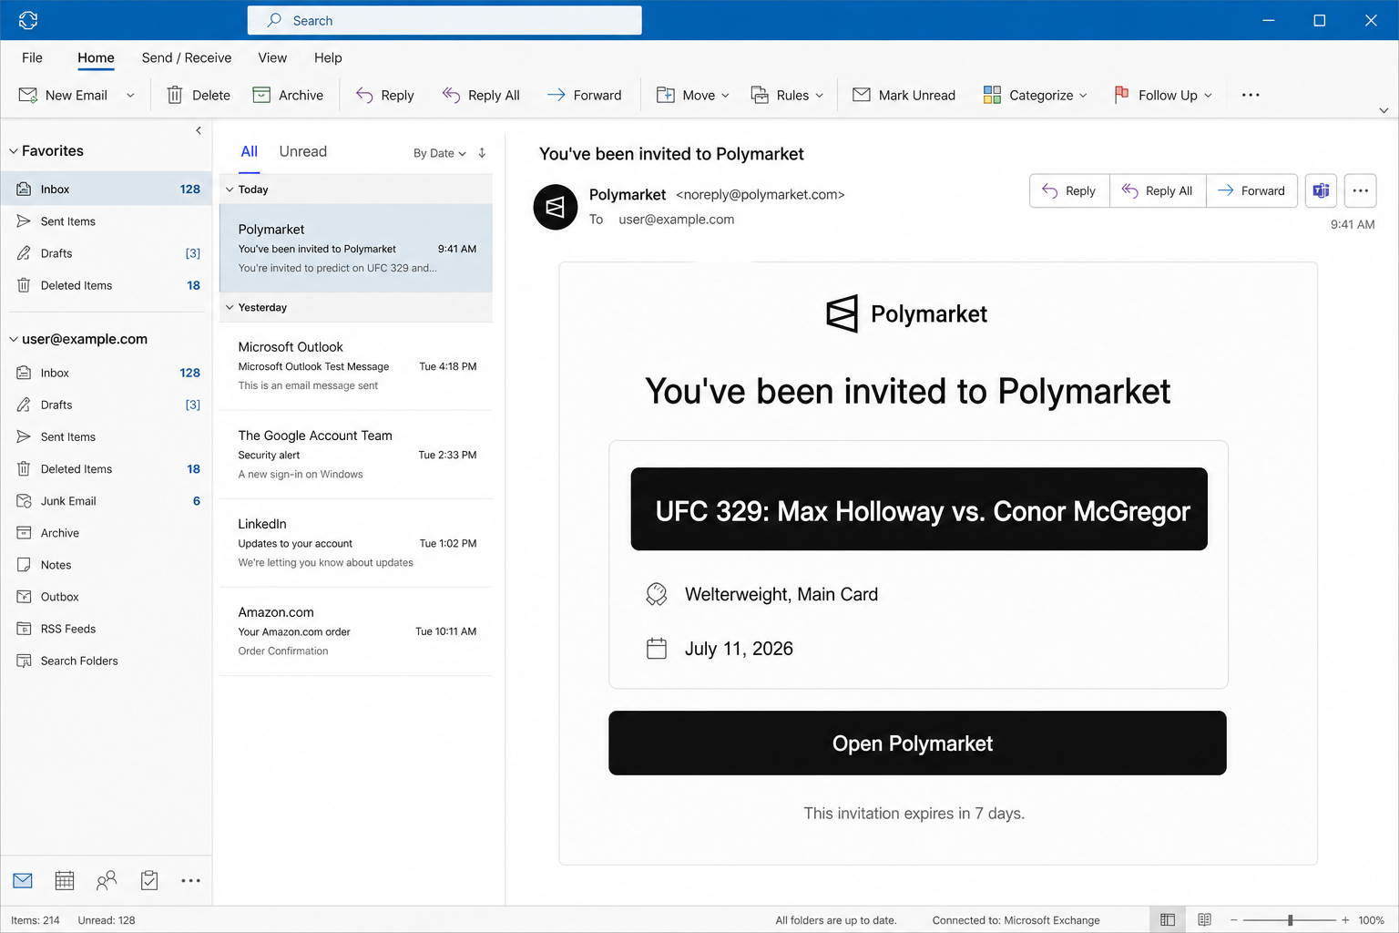Image resolution: width=1399 pixels, height=933 pixels.
Task: Collapse the Today message group
Action: pyautogui.click(x=230, y=190)
